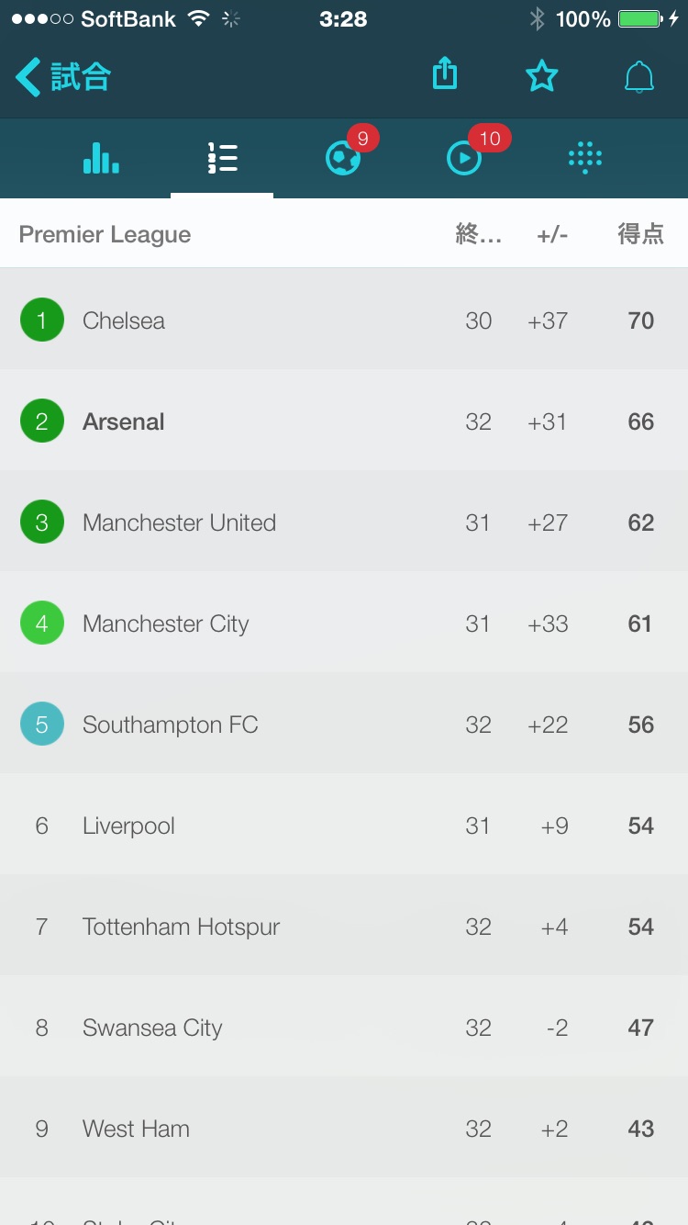Select Swansea City row
Screen dimensions: 688x1225
[x=344, y=1027]
